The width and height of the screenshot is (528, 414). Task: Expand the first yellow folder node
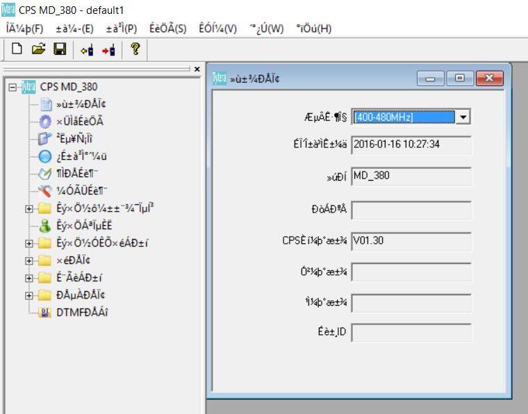tap(29, 208)
